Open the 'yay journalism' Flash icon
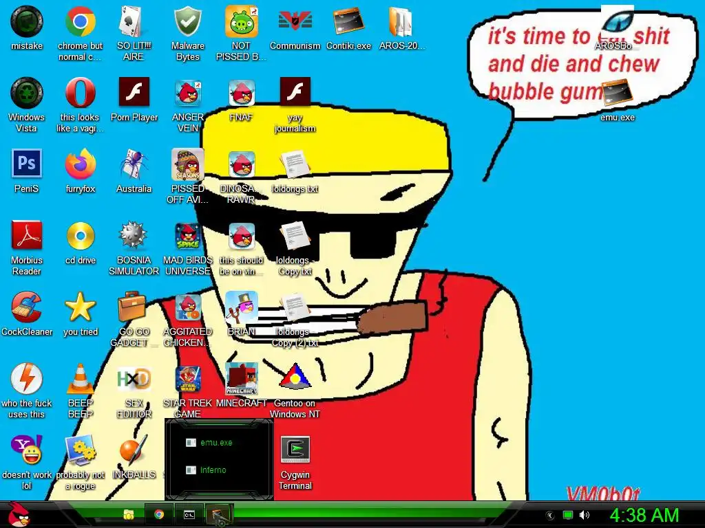Viewport: 705px width, 528px height. (x=295, y=92)
